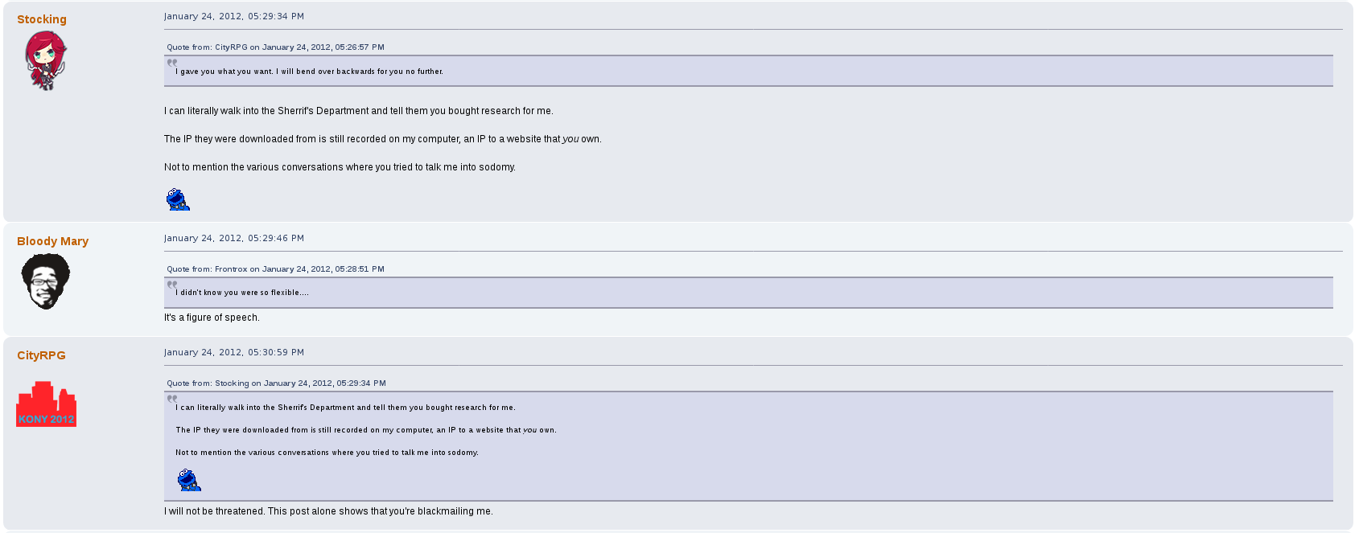Image resolution: width=1359 pixels, height=533 pixels.
Task: Click the 05:29:34 PM post timestamp
Action: click(234, 16)
